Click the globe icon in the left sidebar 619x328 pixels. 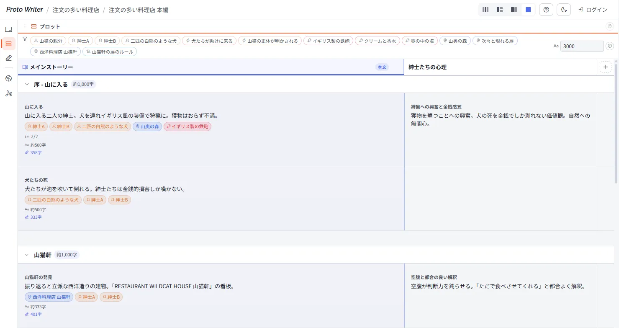coord(8,78)
